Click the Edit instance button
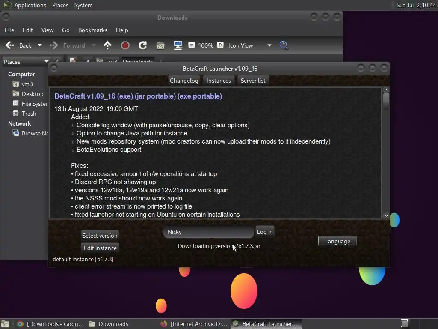The image size is (438, 329). click(x=100, y=248)
